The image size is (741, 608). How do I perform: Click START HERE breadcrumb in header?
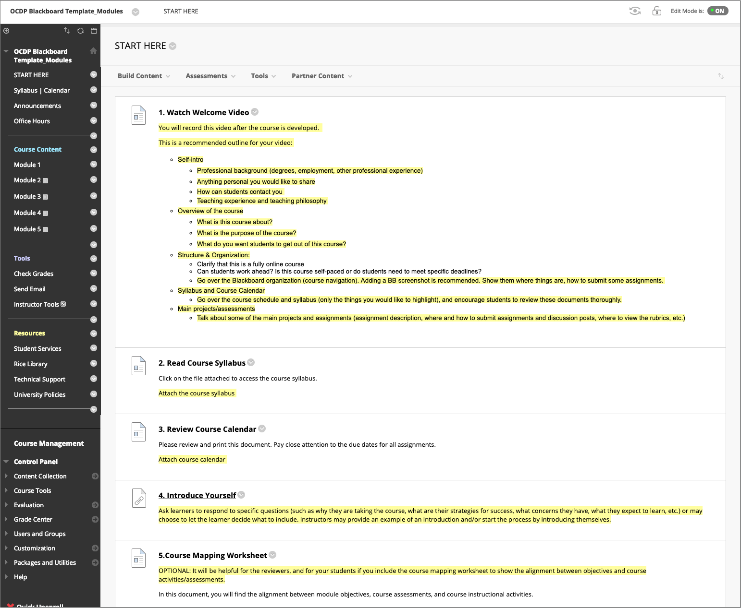[181, 11]
